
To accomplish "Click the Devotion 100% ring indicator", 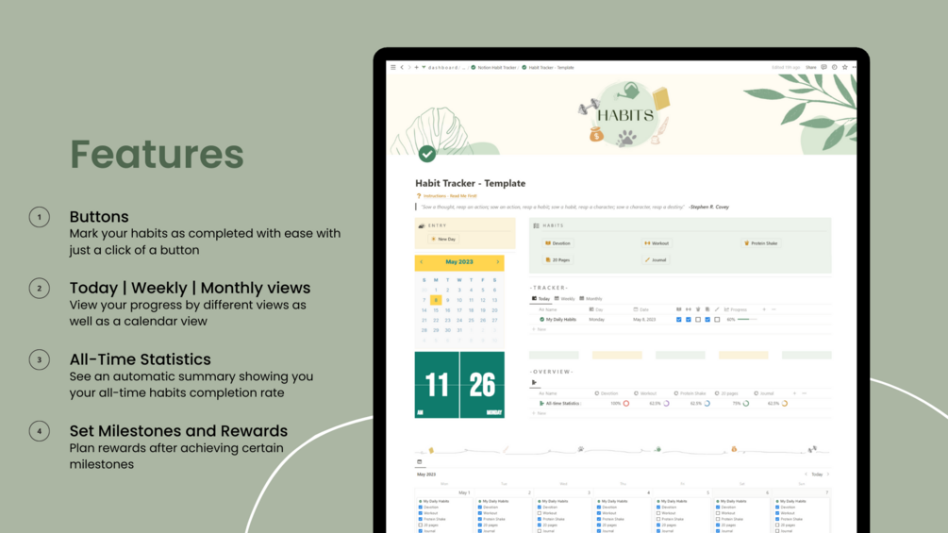I will click(x=626, y=403).
